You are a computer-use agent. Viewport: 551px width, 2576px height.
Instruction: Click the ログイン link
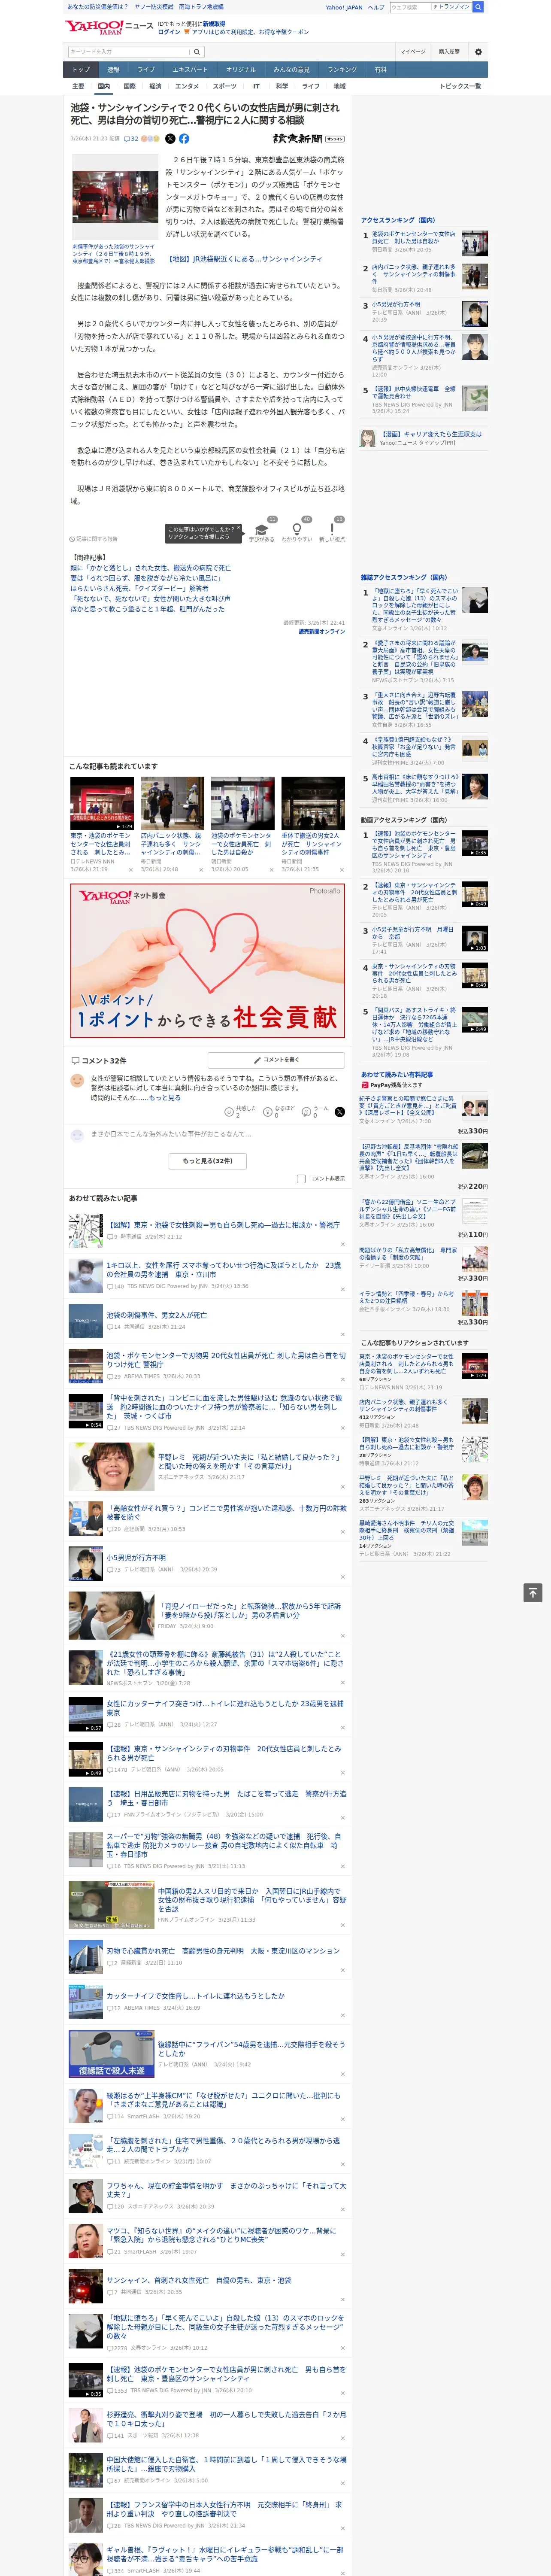169,32
